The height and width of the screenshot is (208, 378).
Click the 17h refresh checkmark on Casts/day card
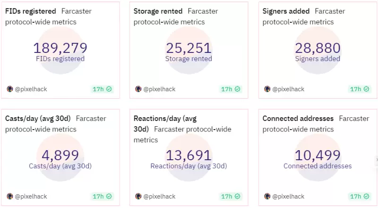[109, 196]
